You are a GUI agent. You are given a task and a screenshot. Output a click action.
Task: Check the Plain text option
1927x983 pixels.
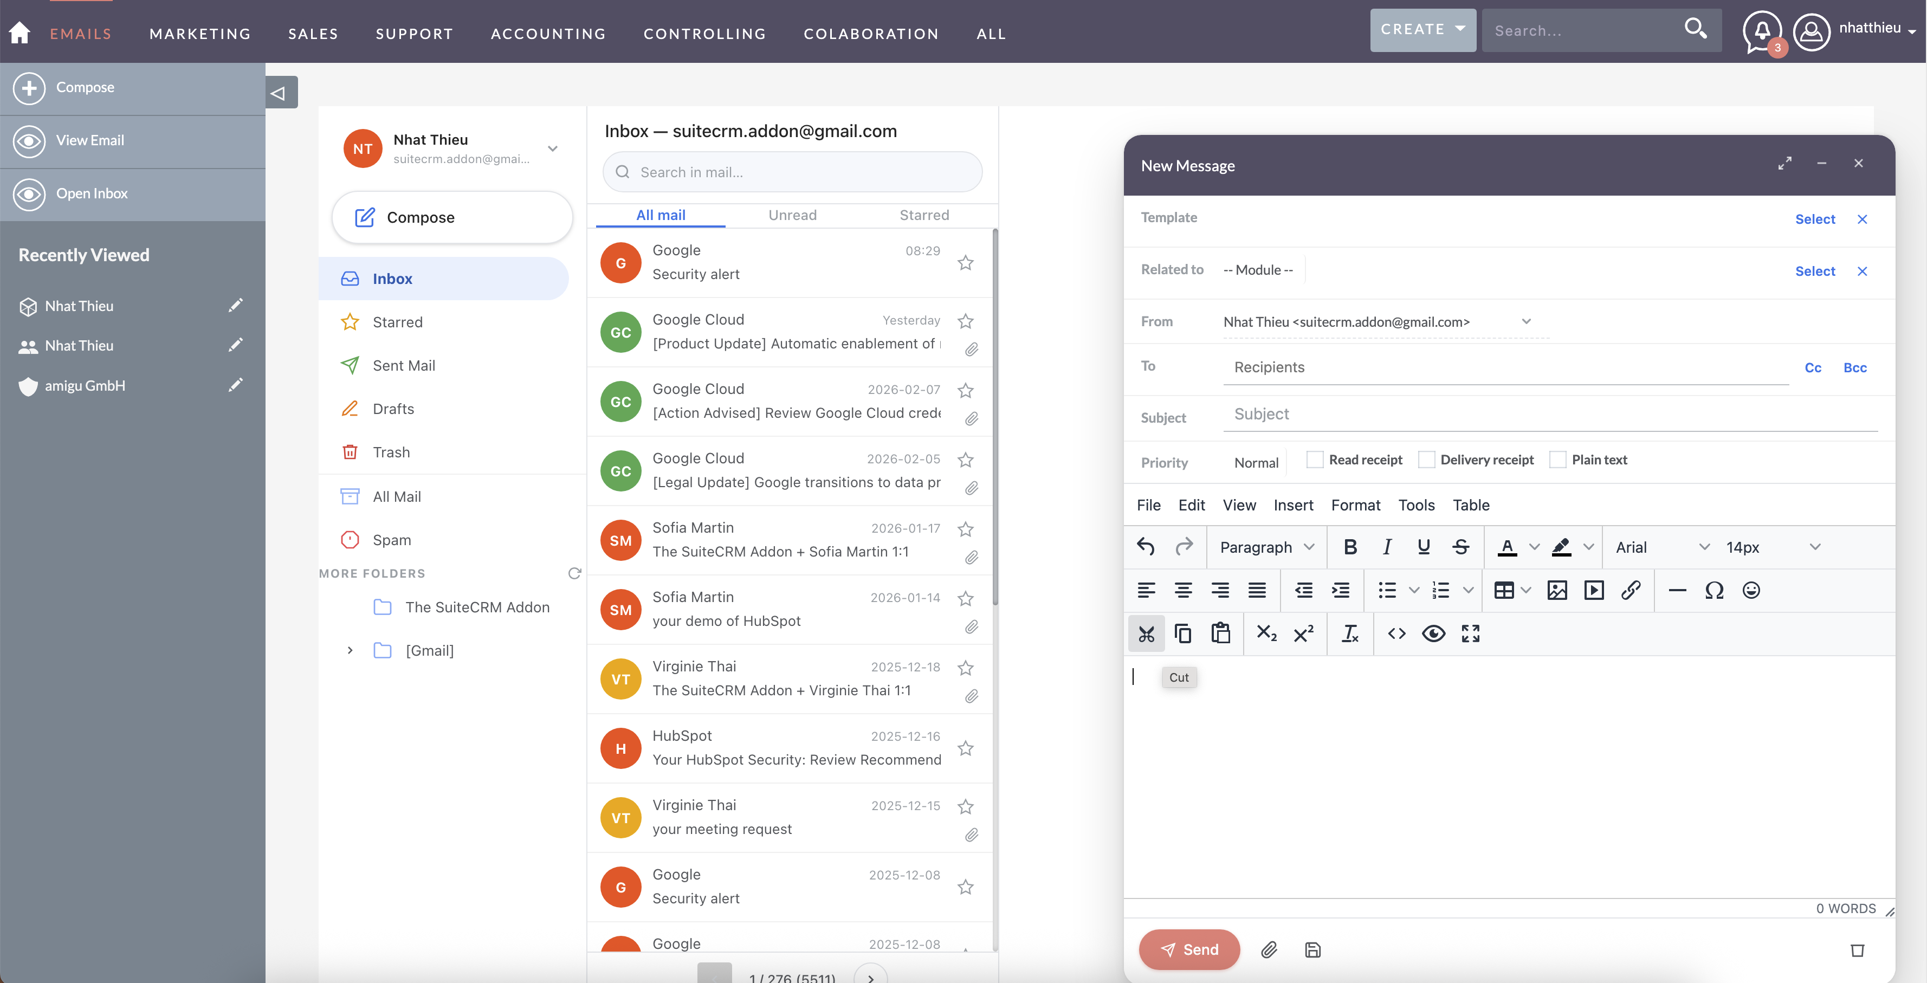(1557, 458)
